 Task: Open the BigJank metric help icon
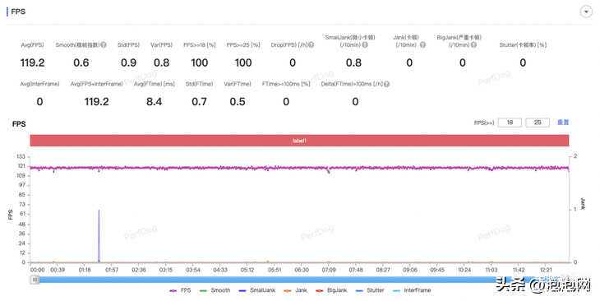coord(473,44)
